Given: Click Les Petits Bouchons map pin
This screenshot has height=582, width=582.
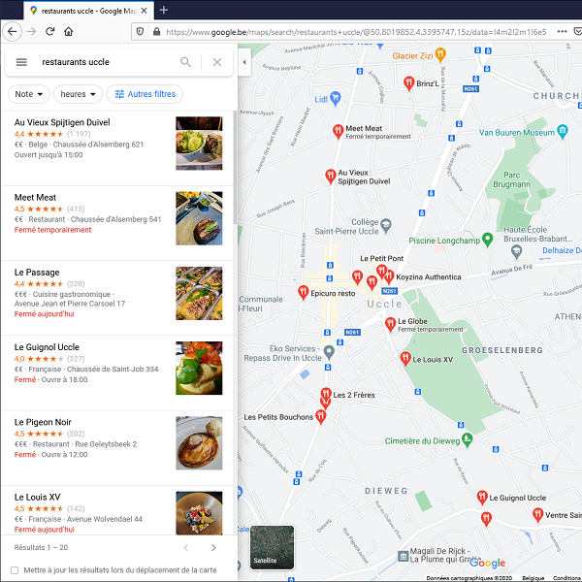Looking at the screenshot, I should pos(321,416).
